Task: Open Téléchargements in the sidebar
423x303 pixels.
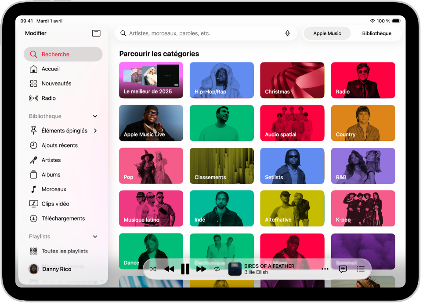Action: [63, 218]
